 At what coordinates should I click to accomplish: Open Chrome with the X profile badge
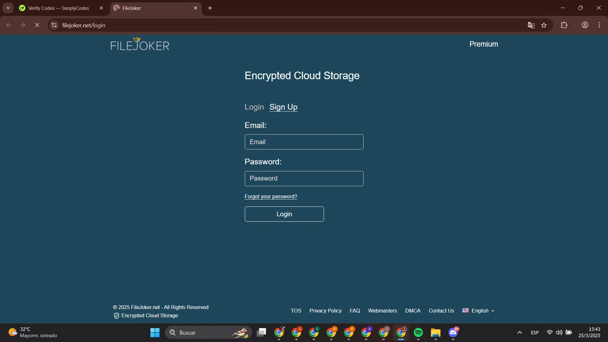tap(366, 333)
